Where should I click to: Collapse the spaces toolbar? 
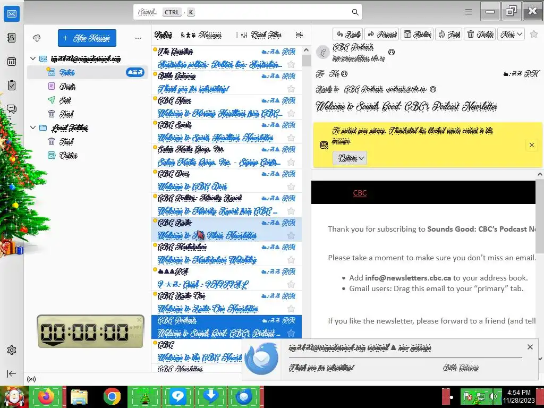pos(12,373)
